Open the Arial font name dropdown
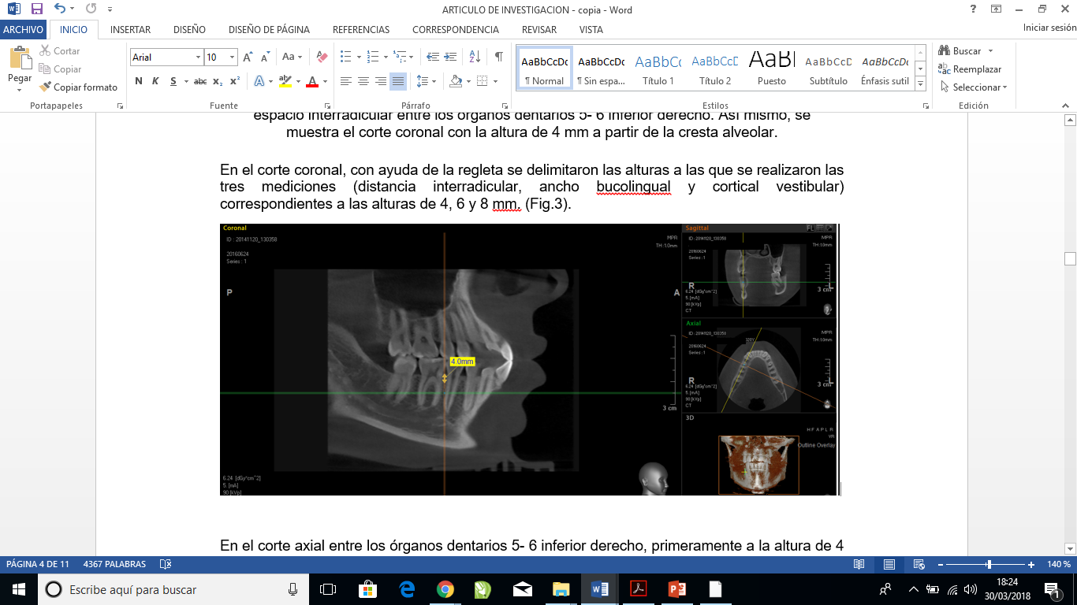The height and width of the screenshot is (605, 1077). tap(198, 58)
